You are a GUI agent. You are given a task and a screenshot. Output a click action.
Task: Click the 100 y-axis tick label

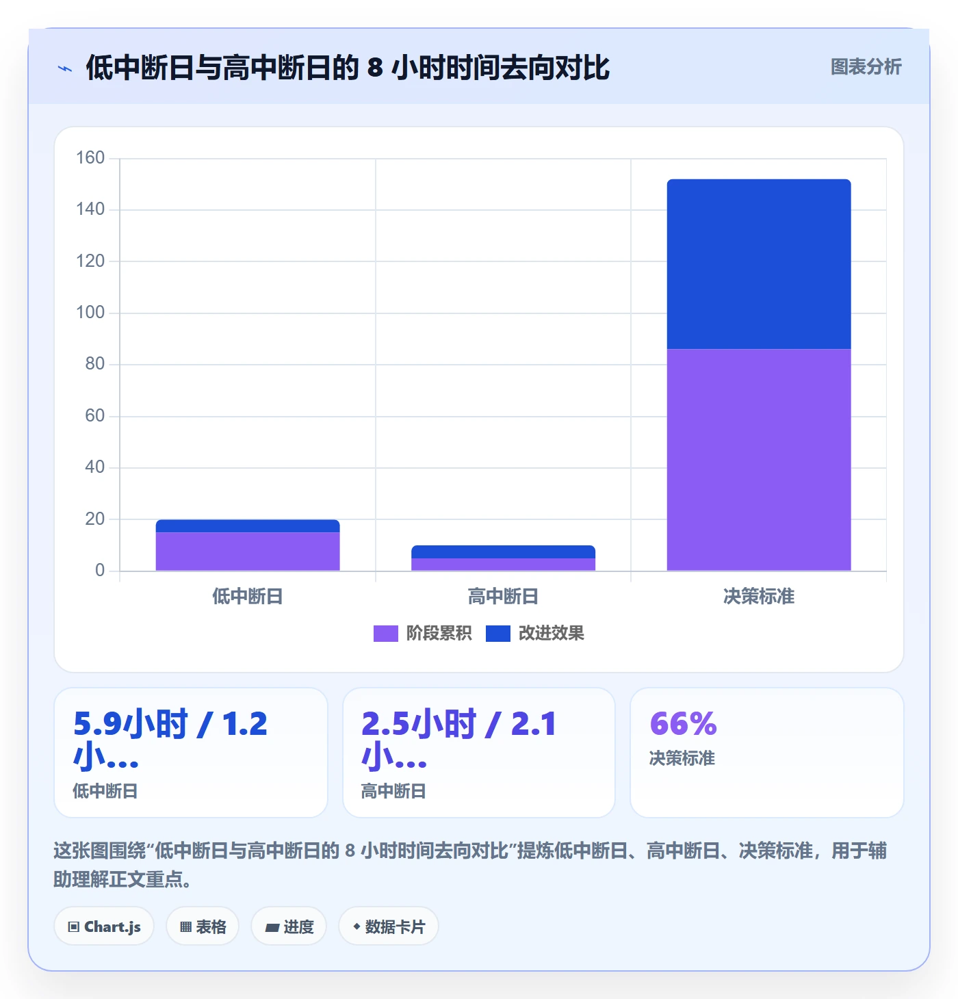coord(90,313)
